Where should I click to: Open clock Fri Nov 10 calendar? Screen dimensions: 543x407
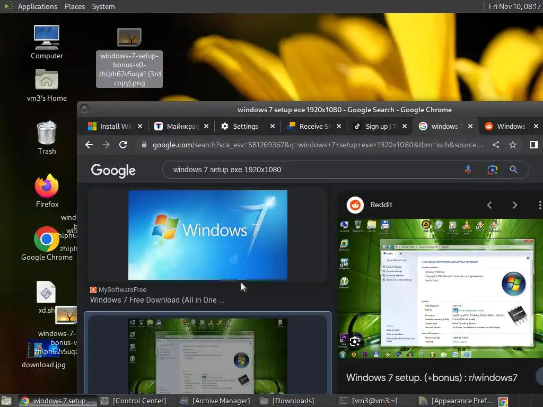(514, 6)
